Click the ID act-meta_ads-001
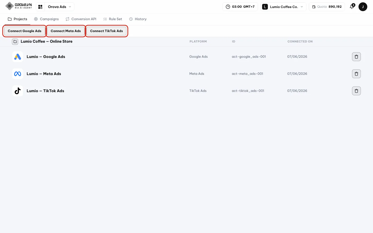 (247, 74)
